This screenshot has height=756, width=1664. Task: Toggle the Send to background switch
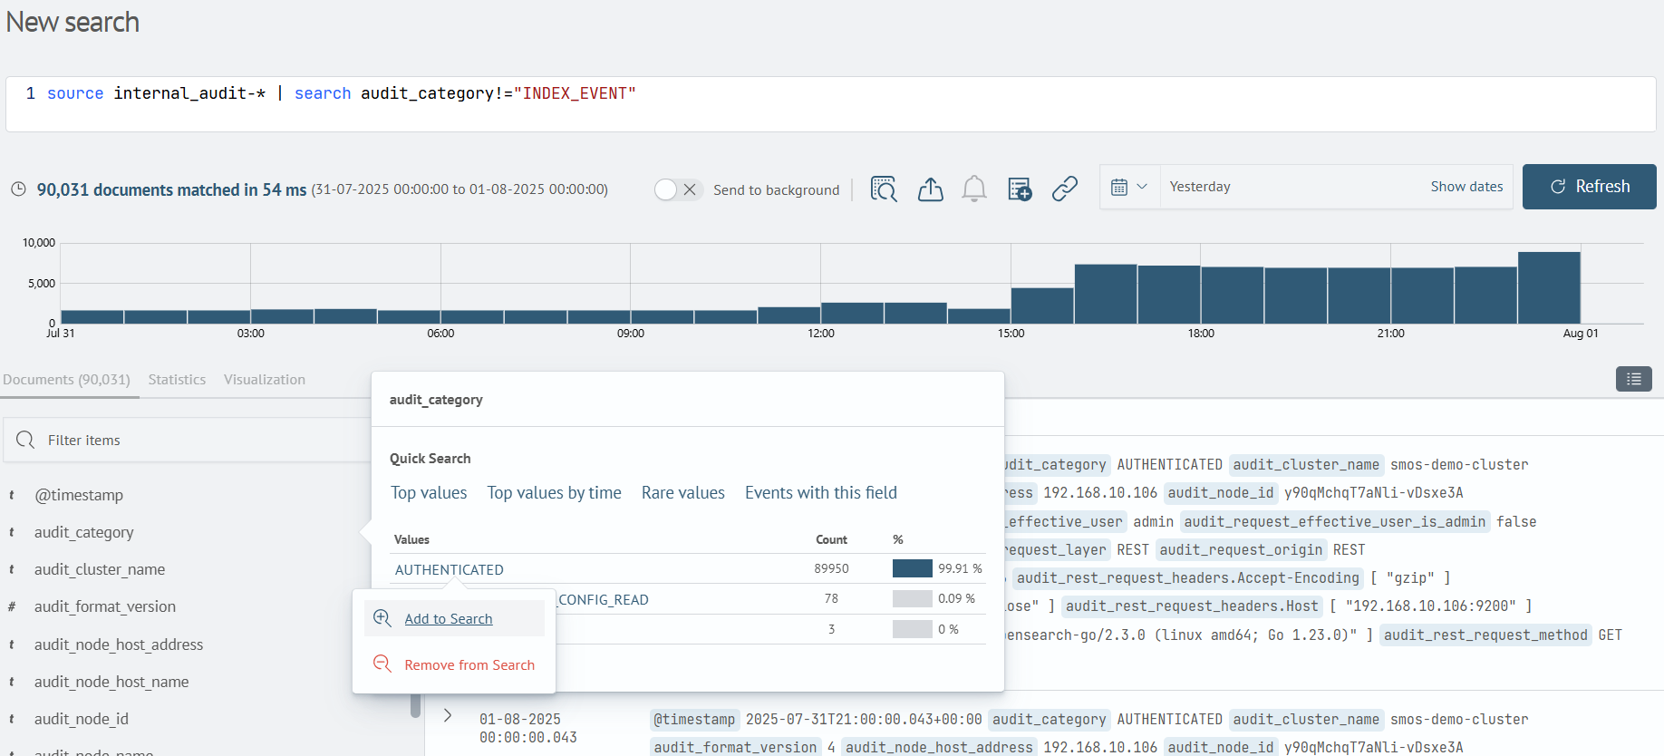[x=678, y=189]
